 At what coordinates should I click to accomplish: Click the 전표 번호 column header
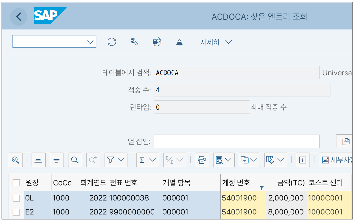tap(135, 182)
